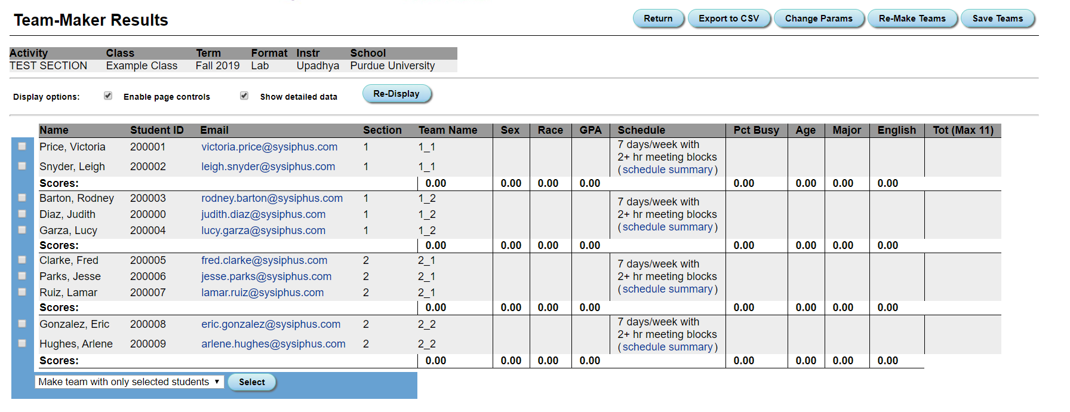Click the GPA column header
Screen dimensions: 1070x412
pos(590,130)
